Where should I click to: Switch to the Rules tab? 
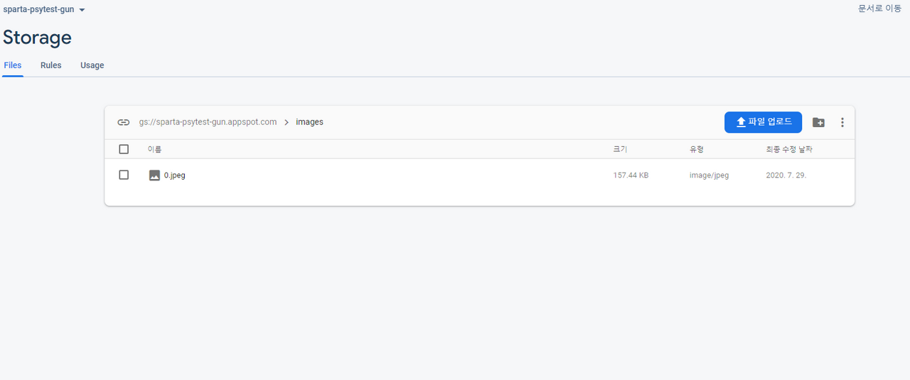51,65
